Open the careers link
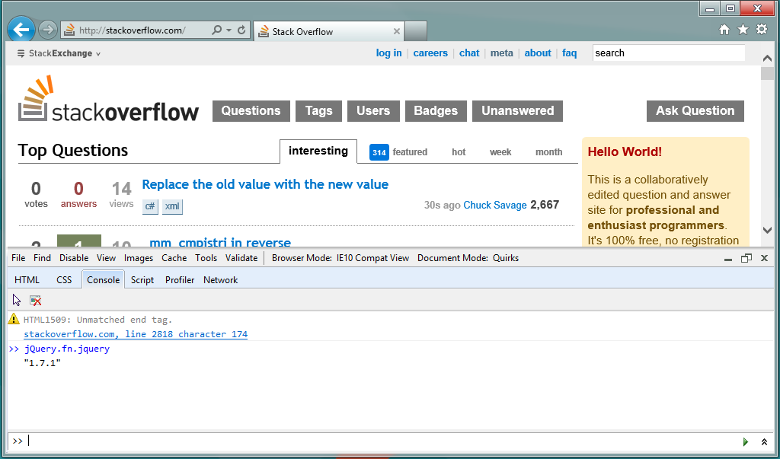 point(430,53)
